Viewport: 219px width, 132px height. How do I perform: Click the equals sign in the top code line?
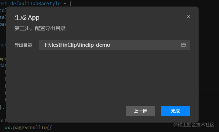(x=65, y=4)
